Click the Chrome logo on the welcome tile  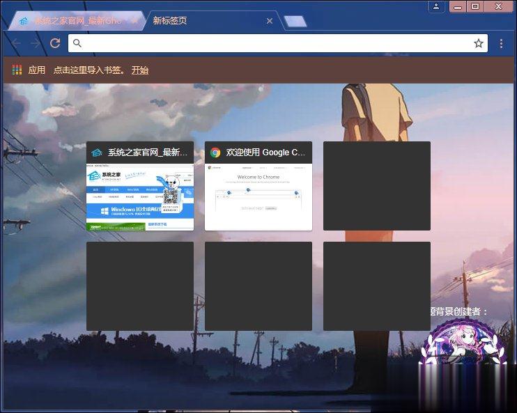click(x=215, y=153)
